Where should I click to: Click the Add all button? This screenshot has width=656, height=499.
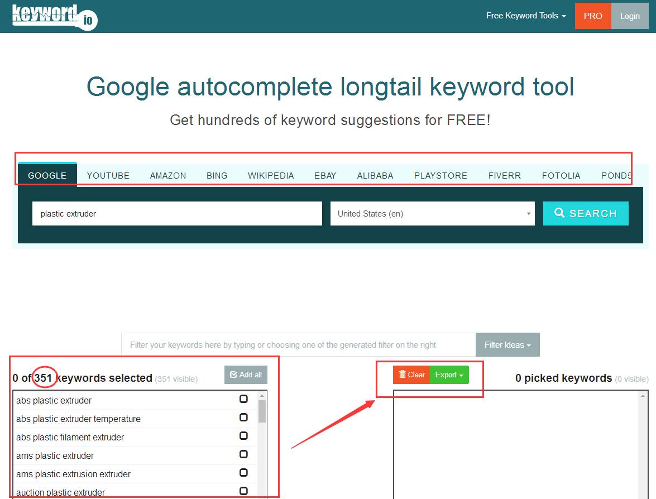246,375
